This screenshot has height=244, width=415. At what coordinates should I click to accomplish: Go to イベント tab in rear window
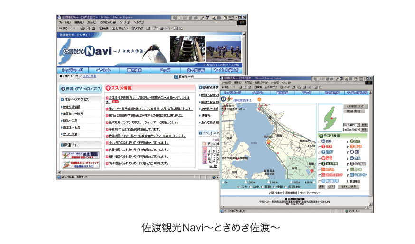point(104,70)
